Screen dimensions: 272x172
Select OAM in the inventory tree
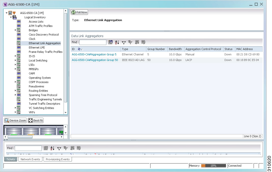click(x=32, y=73)
